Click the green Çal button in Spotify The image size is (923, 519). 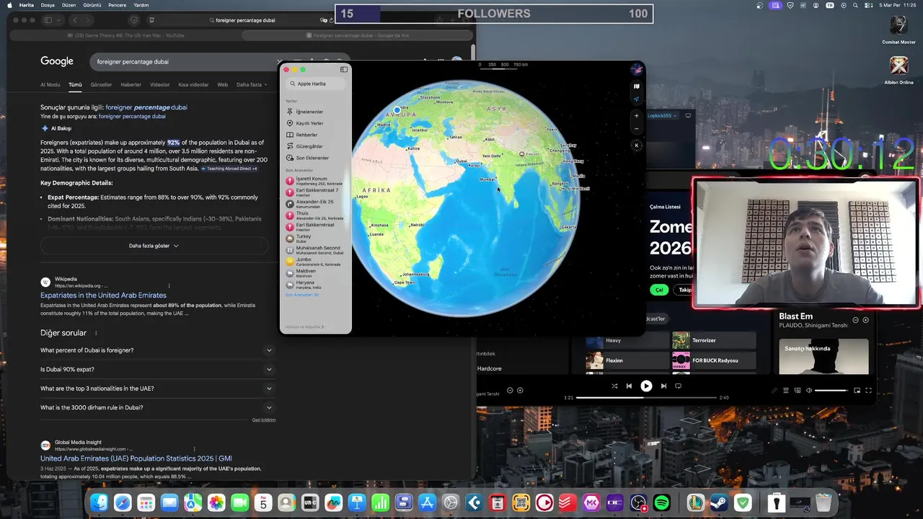658,290
